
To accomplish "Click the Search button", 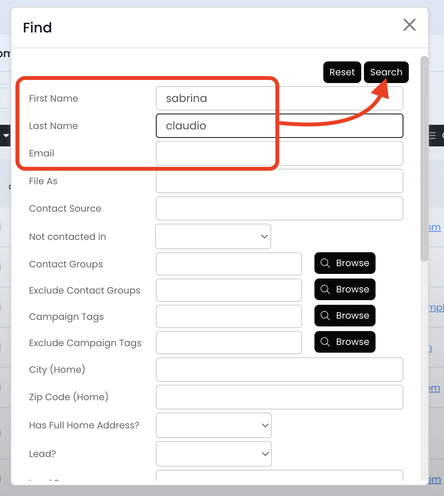I will pos(386,72).
